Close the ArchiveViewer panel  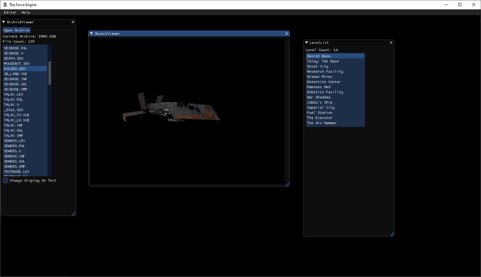click(73, 22)
